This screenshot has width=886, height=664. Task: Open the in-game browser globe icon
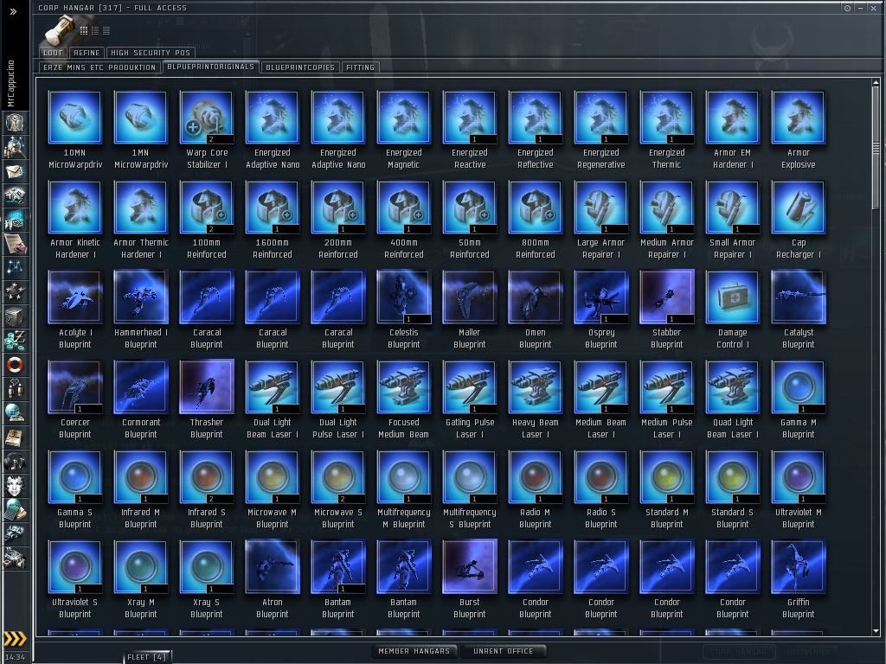(x=14, y=413)
